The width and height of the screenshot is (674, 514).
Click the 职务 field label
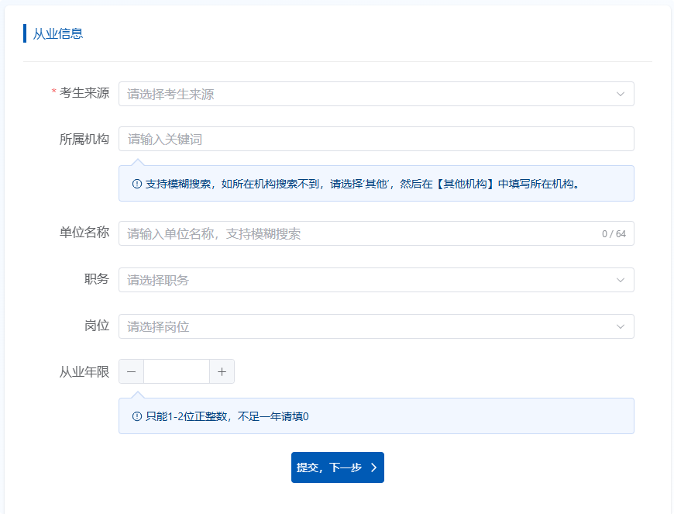point(97,280)
